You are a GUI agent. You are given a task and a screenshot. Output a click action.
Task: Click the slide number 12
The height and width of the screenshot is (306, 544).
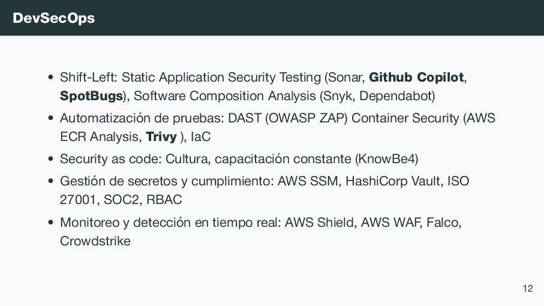(528, 289)
